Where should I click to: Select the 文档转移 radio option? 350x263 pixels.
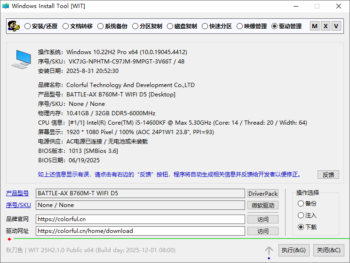click(x=78, y=26)
